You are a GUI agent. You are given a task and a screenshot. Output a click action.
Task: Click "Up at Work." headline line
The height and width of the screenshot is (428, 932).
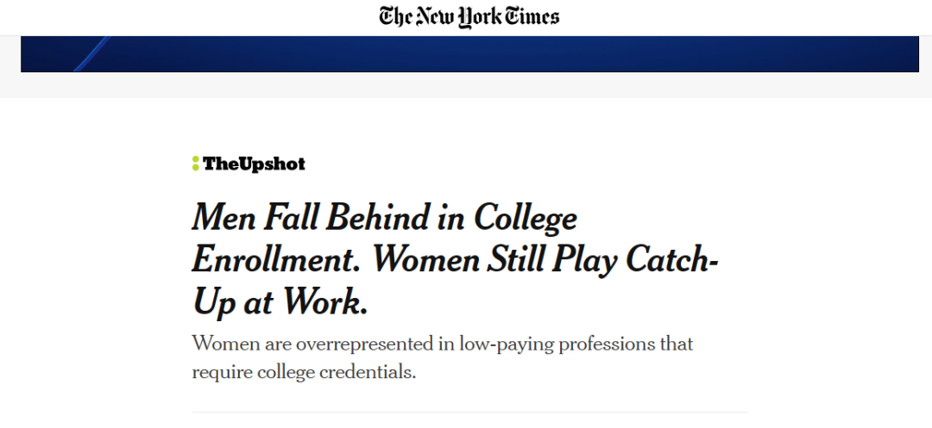(280, 303)
